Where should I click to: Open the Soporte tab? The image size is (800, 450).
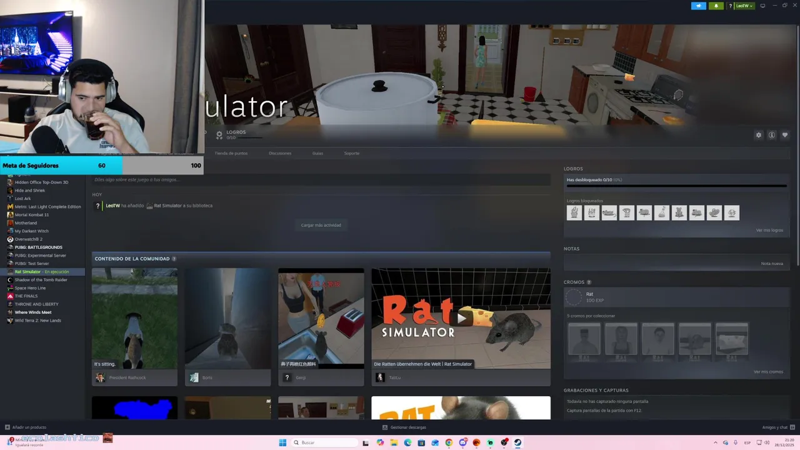[x=351, y=153]
